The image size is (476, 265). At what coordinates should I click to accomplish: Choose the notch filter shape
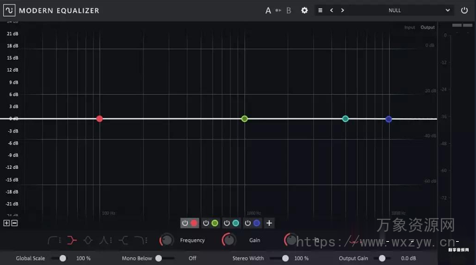[104, 240]
